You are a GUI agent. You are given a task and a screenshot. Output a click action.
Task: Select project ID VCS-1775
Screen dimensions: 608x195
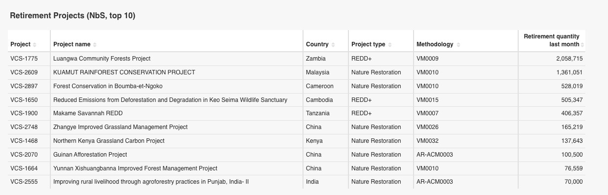point(24,59)
